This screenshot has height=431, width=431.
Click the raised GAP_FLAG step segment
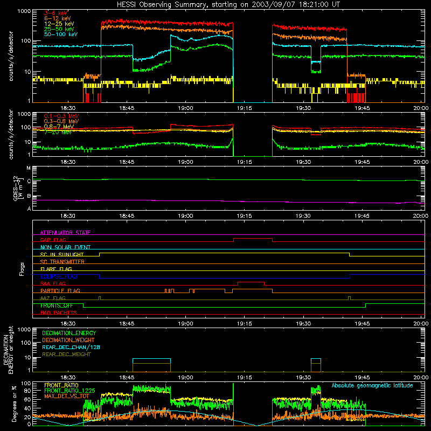tap(253, 239)
